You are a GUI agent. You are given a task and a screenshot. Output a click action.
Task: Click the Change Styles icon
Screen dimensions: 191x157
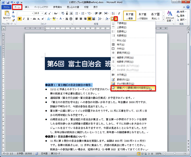point(170,16)
